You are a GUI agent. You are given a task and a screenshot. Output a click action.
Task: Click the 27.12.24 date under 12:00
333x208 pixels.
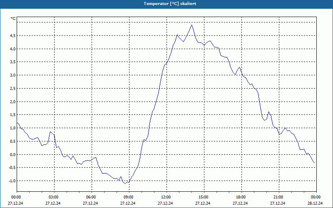tap(165, 203)
